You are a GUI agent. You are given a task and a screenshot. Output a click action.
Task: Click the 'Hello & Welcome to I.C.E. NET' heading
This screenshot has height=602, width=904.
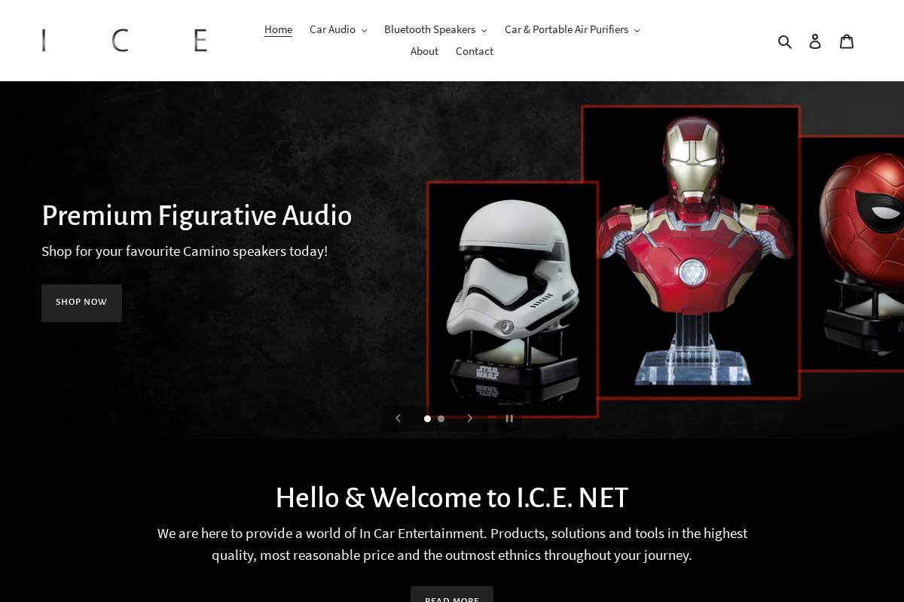tap(452, 497)
